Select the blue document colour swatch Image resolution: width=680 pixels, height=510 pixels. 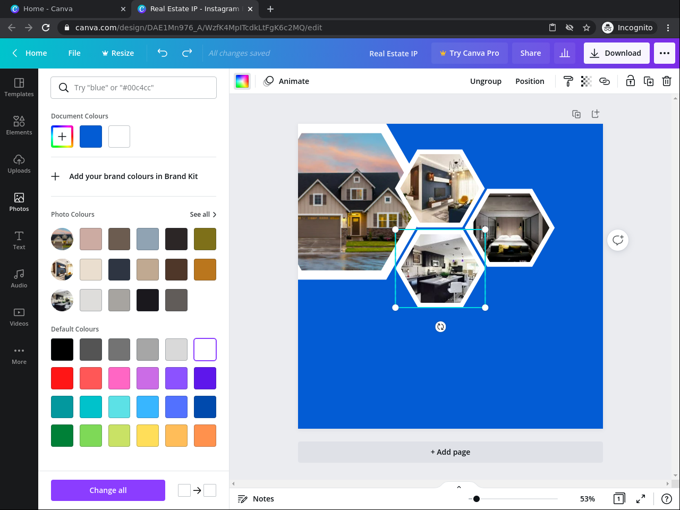(x=91, y=137)
